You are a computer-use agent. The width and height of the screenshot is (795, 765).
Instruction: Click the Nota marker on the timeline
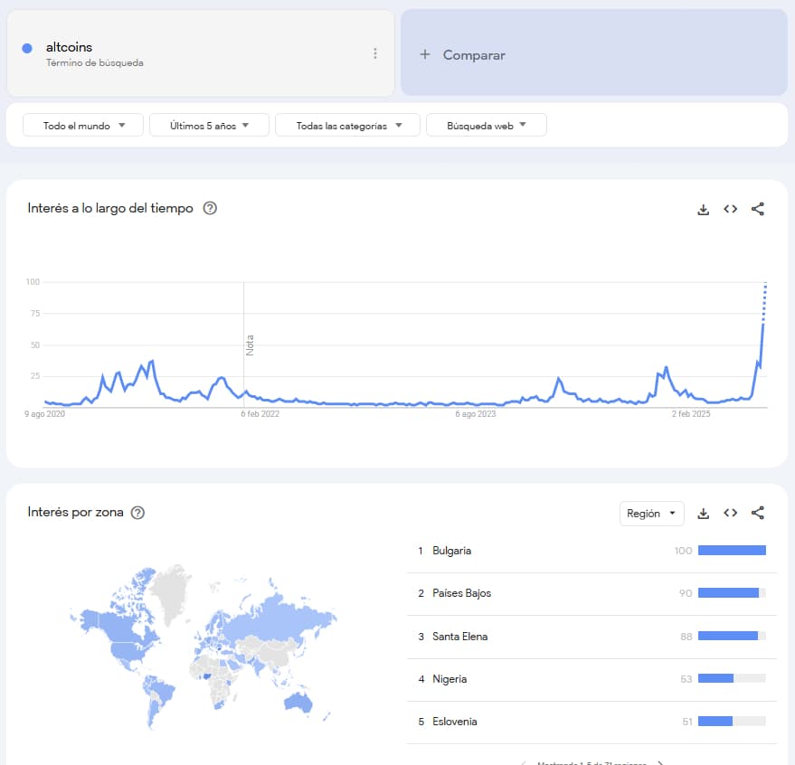(250, 345)
